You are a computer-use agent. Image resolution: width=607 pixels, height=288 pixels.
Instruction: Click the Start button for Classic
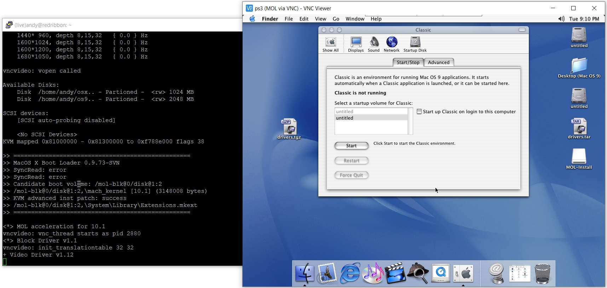point(351,146)
